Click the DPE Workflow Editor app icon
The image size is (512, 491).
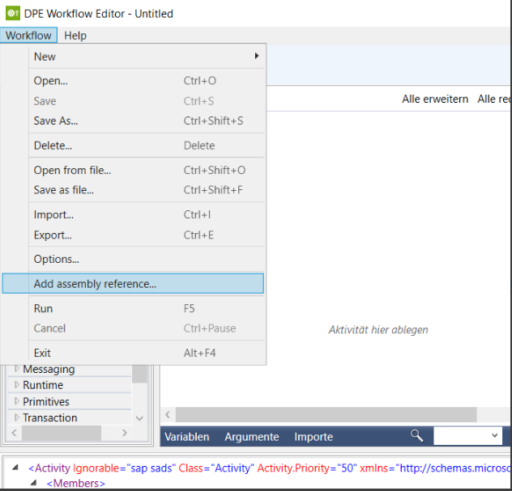(13, 14)
